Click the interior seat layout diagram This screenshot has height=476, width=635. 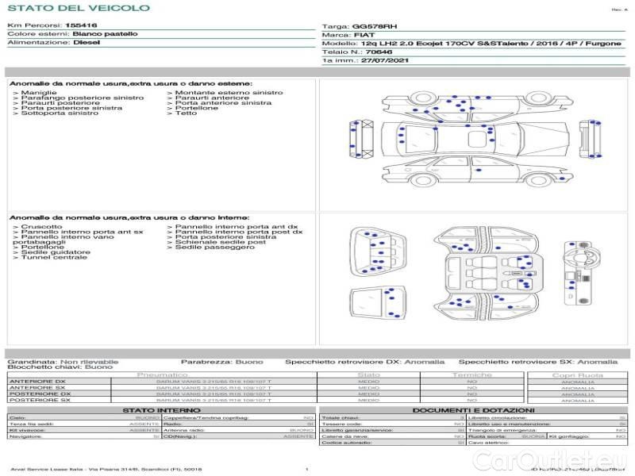483,271
